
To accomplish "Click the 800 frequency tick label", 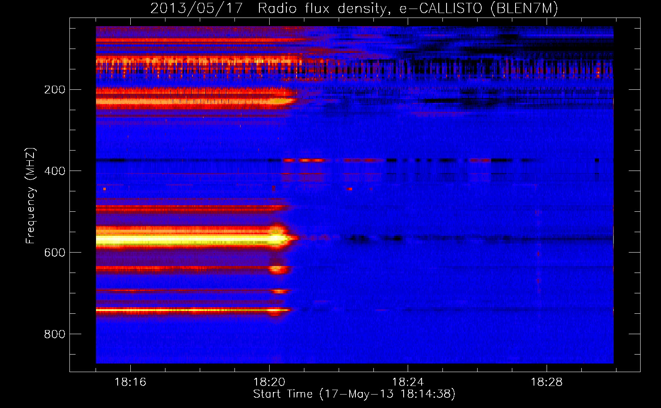I will pos(55,334).
